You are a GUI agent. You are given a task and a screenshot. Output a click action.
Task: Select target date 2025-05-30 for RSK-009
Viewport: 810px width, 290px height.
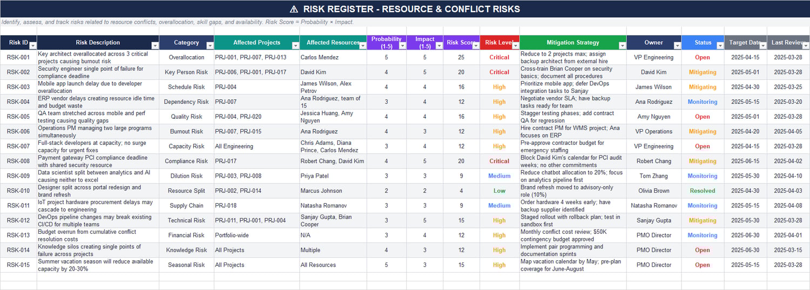(745, 176)
